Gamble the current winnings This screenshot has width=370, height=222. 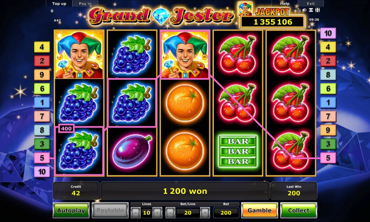click(260, 210)
